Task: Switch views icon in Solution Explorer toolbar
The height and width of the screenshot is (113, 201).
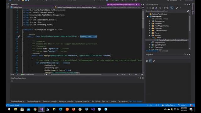Action: [x=156, y=8]
